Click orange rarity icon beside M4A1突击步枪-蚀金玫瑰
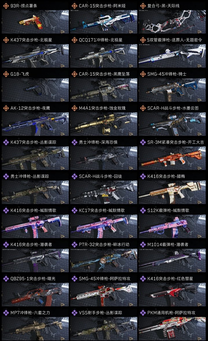Image resolution: width=208 pixels, height=341 pixels. pyautogui.click(x=75, y=108)
